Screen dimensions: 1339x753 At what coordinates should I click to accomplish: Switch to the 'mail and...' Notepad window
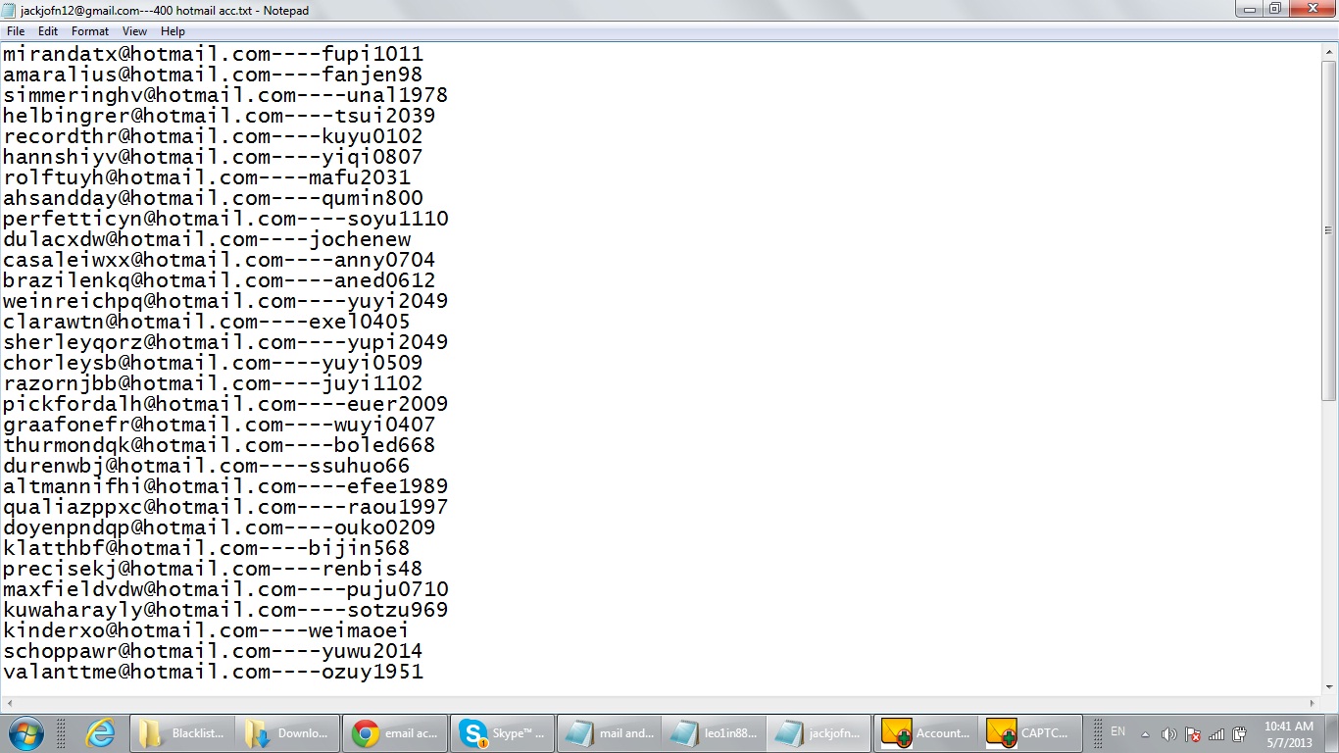pyautogui.click(x=609, y=732)
